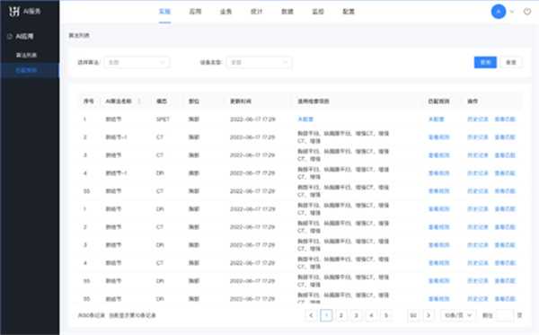
Task: Click the 适用检查项目 column header
Action: [x=314, y=101]
